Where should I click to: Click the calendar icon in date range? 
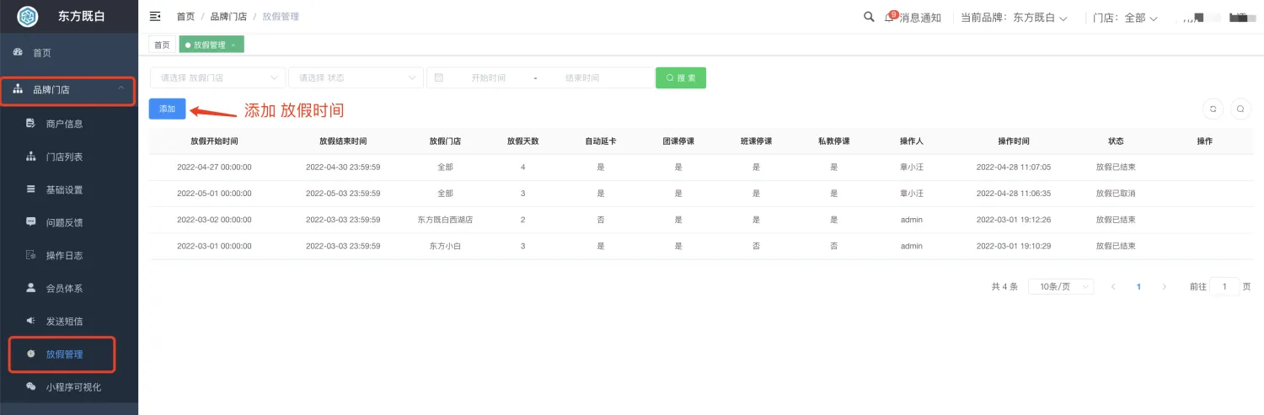(x=439, y=77)
